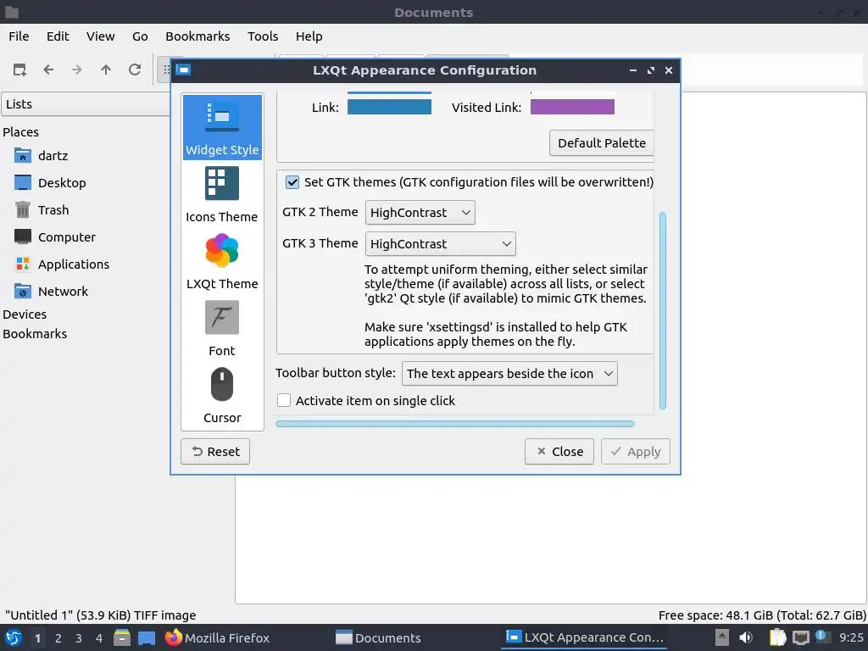Screen dimensions: 868x651
Task: Open the View menu
Action: pyautogui.click(x=100, y=36)
